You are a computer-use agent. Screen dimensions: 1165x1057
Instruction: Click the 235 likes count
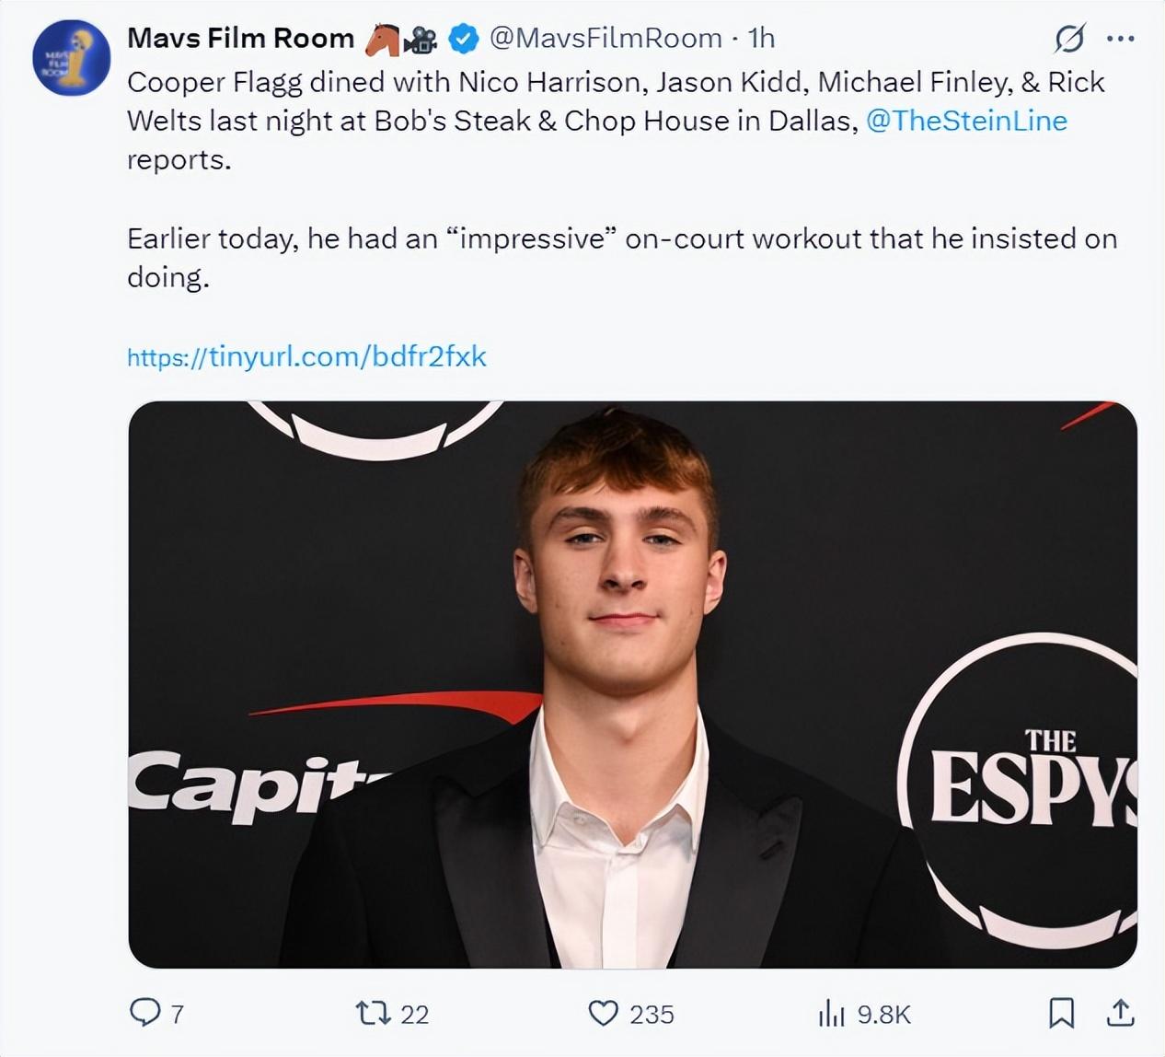point(652,1014)
